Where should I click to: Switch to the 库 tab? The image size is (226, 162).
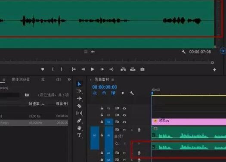[43, 79]
